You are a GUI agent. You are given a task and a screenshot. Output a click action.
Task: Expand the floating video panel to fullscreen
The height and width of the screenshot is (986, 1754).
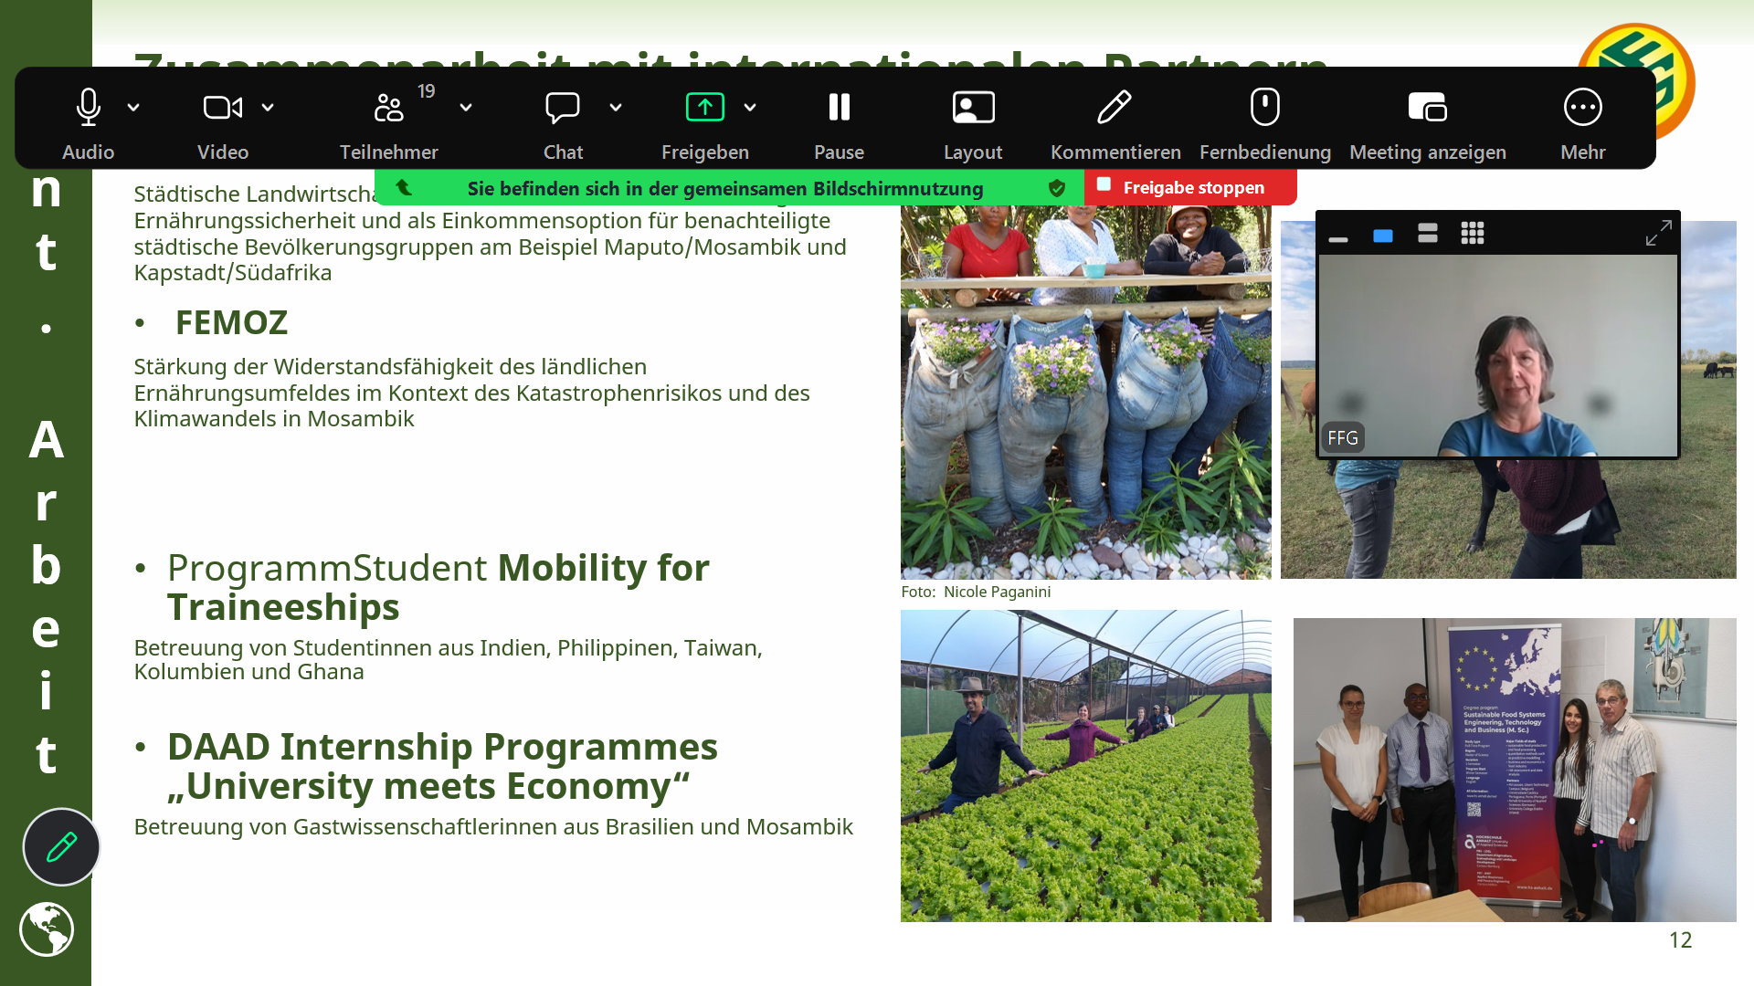1658,233
